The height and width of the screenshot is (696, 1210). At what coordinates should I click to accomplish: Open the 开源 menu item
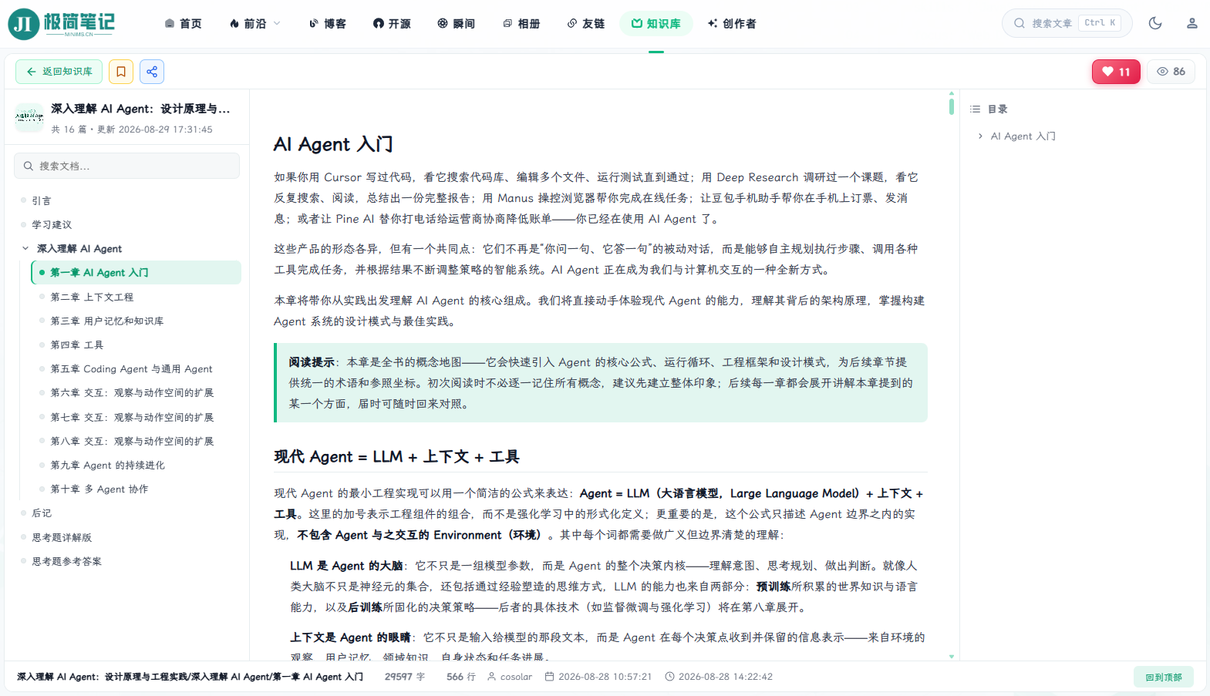tap(392, 24)
